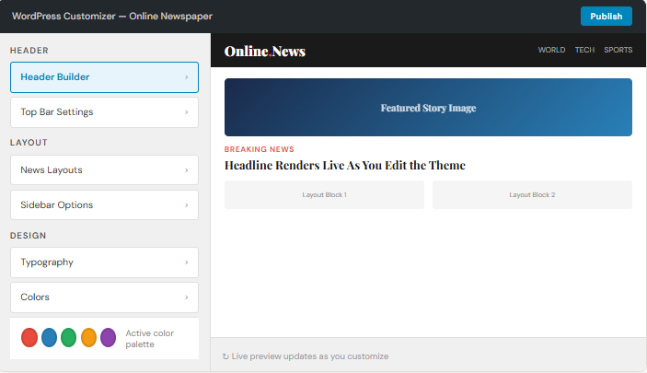Expand the Sidebar Options chevron arrow
Image resolution: width=647 pixels, height=373 pixels.
click(187, 205)
